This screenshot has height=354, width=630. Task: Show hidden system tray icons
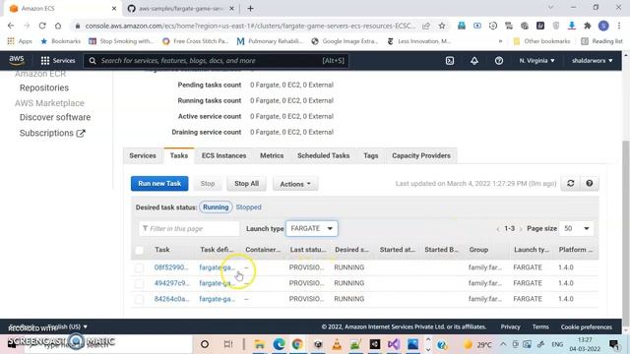coord(503,344)
